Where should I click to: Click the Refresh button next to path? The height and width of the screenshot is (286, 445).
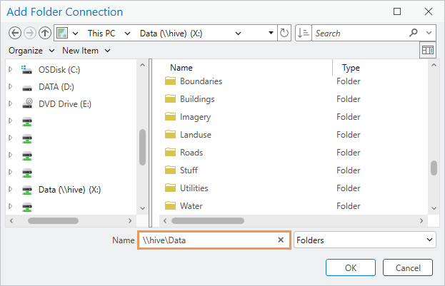point(285,33)
